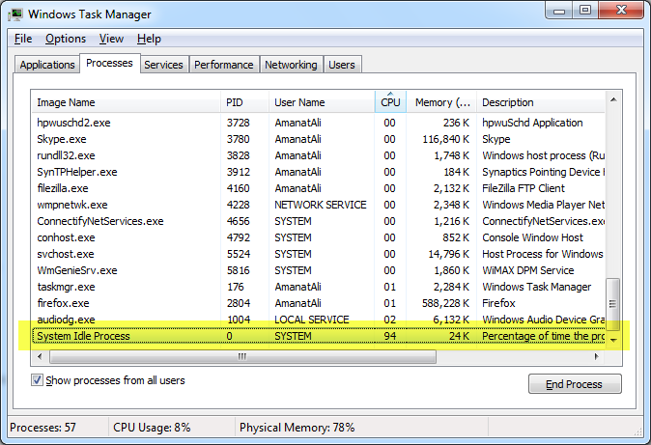The image size is (651, 445).
Task: Open the File menu
Action: 23,39
